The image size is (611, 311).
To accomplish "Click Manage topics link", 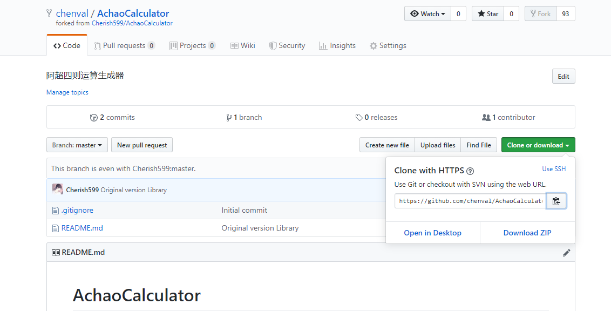I will 67,92.
